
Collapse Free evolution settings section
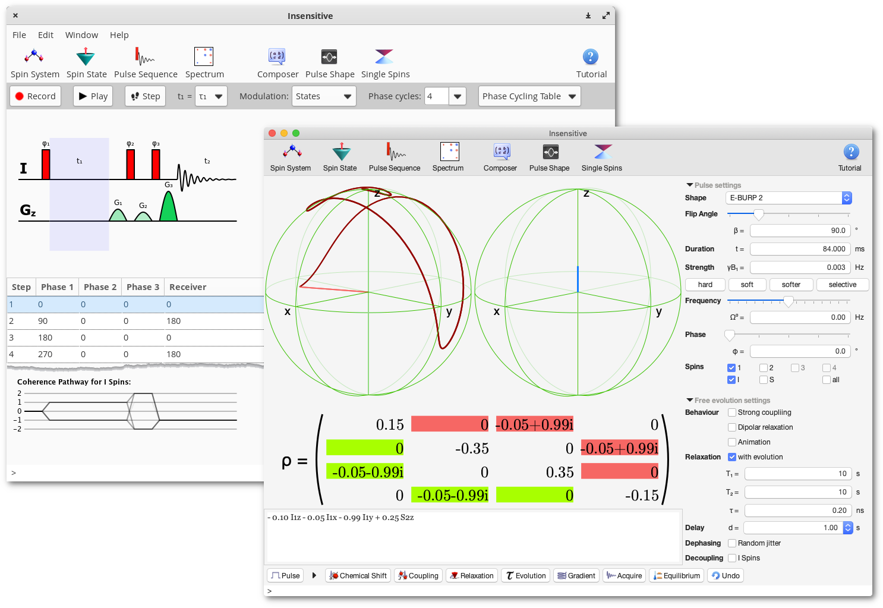pos(689,401)
